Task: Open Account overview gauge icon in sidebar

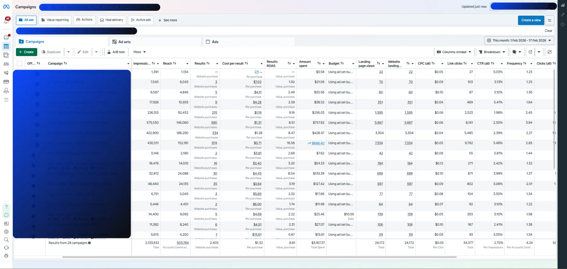Action: [6, 37]
